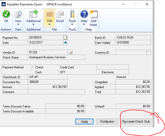The width and height of the screenshot is (165, 136).
Task: Select the EFT radio button
Action: [57, 72]
